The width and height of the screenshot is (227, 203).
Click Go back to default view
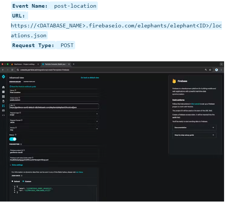point(89,78)
